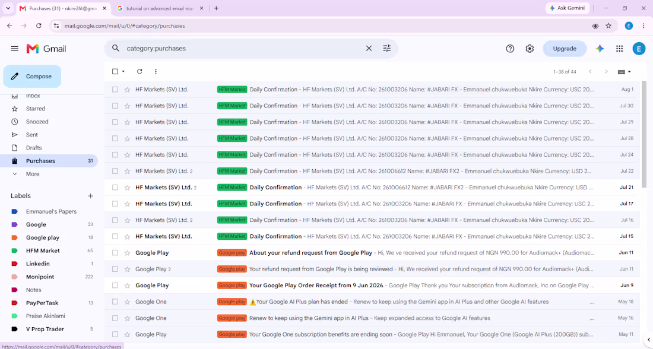Open the Google apps grid
The width and height of the screenshot is (653, 349).
619,49
